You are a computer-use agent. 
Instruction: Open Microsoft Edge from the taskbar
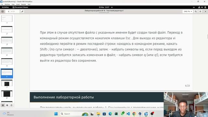(x=110, y=114)
